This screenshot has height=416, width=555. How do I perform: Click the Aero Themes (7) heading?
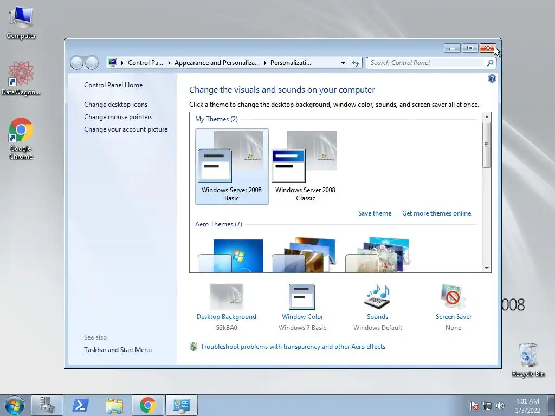coord(218,224)
